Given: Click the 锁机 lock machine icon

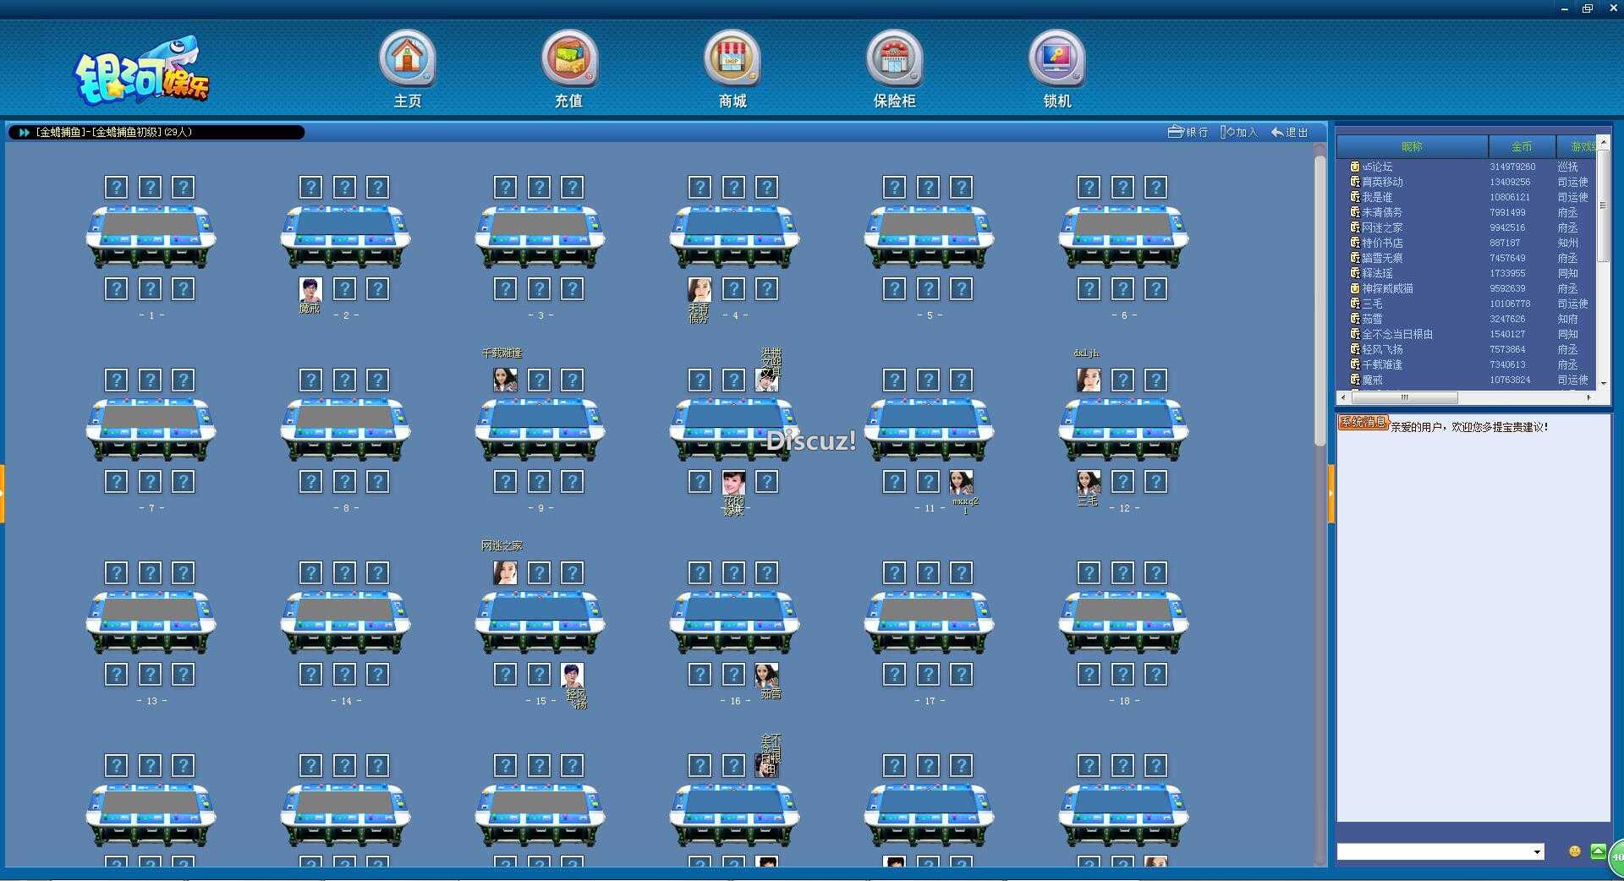Looking at the screenshot, I should point(1056,59).
